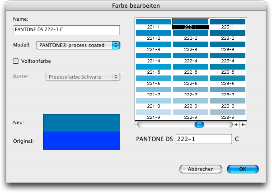The height and width of the screenshot is (193, 272).
Task: Select swatch 221-1
Action: 154,24
